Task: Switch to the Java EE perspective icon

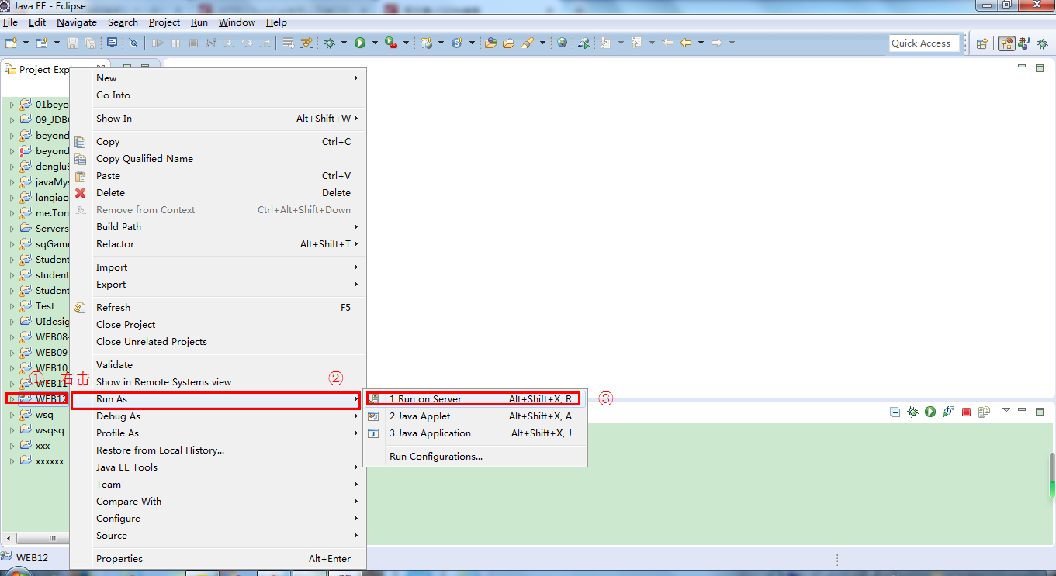Action: (1006, 43)
